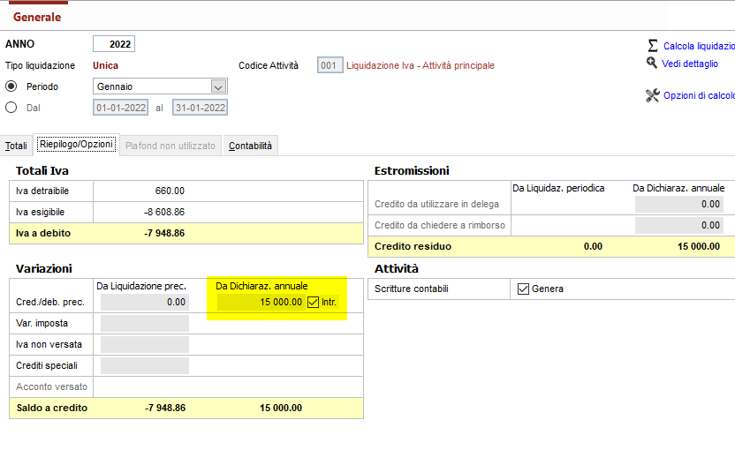The height and width of the screenshot is (465, 735).
Task: Toggle the Intr. checkbox
Action: (x=313, y=302)
